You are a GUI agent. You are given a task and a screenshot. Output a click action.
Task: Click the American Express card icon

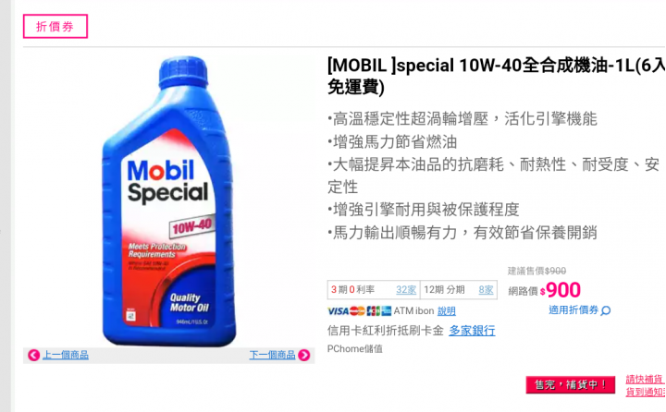[x=386, y=311]
